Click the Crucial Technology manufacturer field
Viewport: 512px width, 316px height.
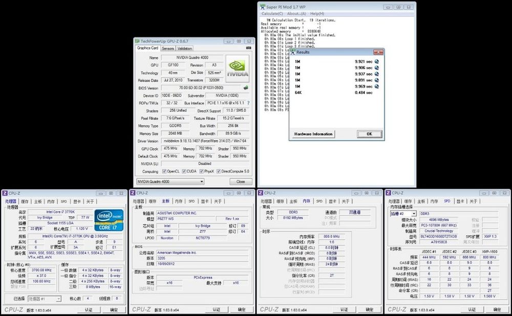[439, 231]
